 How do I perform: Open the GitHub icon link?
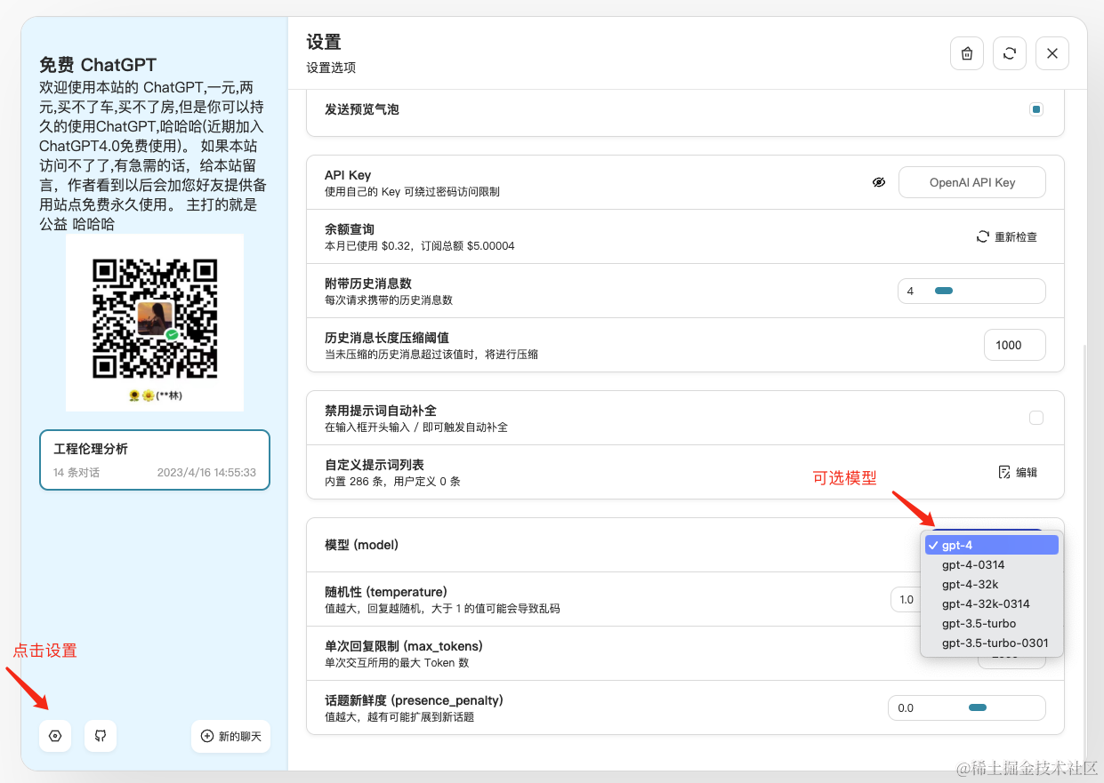click(101, 736)
